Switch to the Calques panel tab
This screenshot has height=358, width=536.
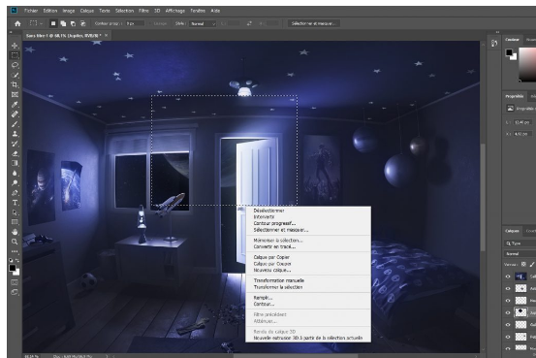tap(512, 231)
